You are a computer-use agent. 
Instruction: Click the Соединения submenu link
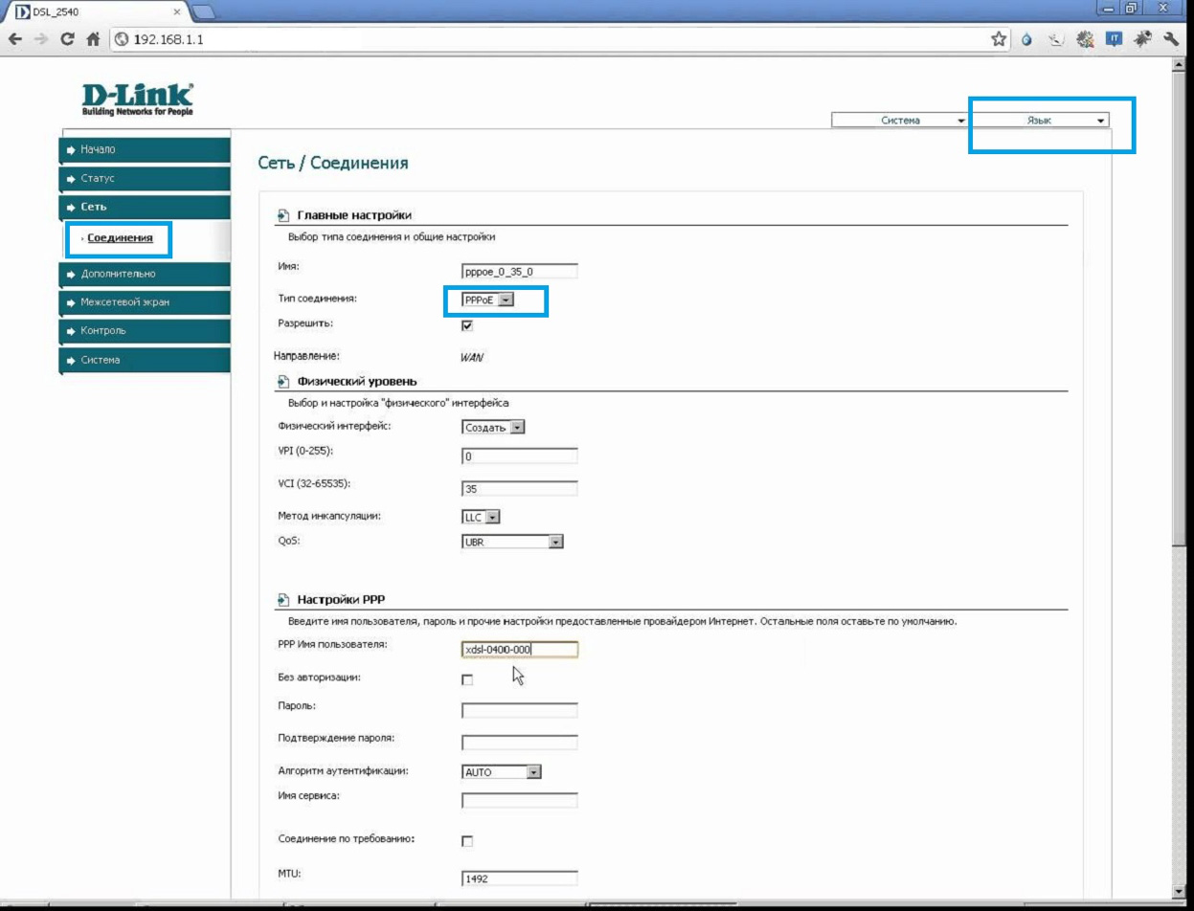pos(121,239)
